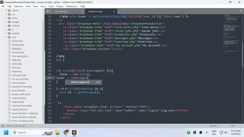Expand the css folder arrow
The width and height of the screenshot is (244, 137).
tap(6, 14)
